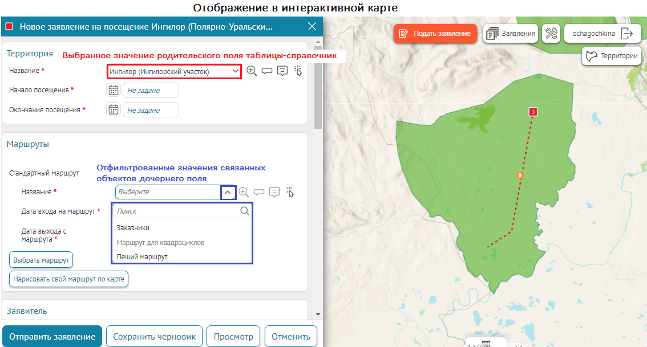Select Маршрут для квадрациклов option

tap(160, 242)
